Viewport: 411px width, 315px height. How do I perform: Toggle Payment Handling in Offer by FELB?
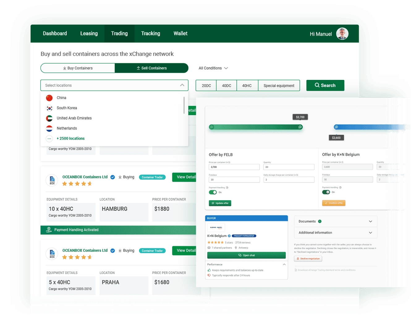point(213,192)
